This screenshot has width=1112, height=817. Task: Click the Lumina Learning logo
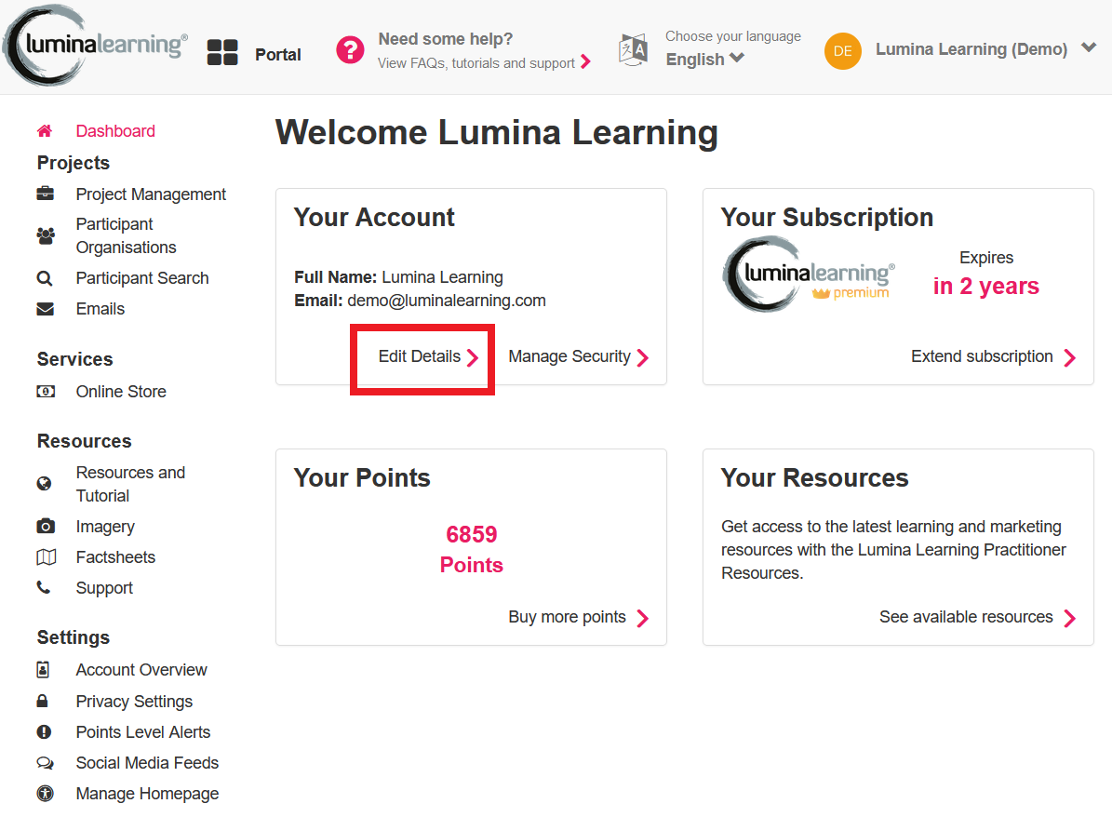tap(95, 46)
